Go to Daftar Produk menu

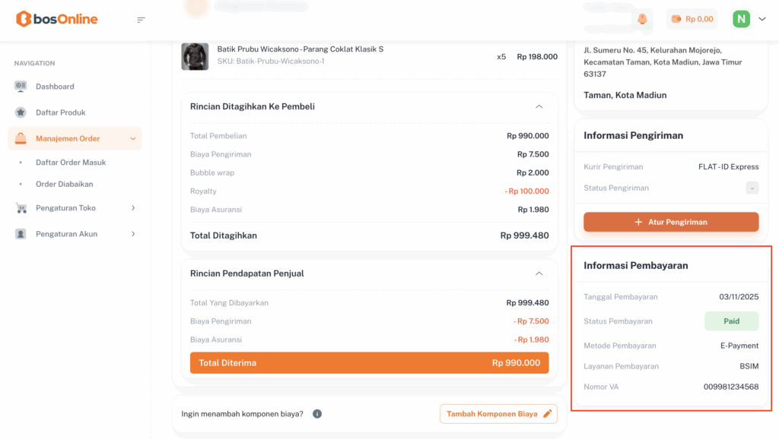pyautogui.click(x=60, y=112)
